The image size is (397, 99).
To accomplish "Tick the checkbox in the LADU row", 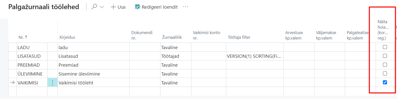I will (x=385, y=47).
